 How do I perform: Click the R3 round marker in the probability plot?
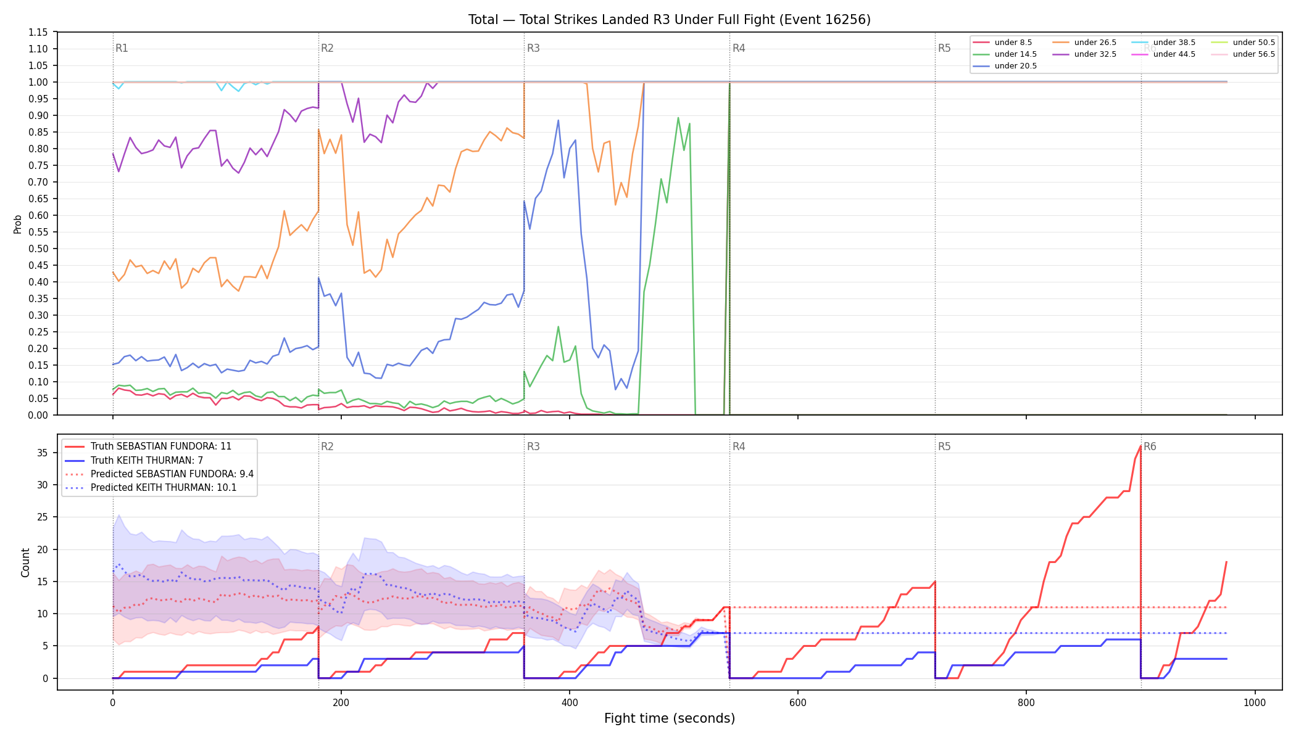click(533, 48)
